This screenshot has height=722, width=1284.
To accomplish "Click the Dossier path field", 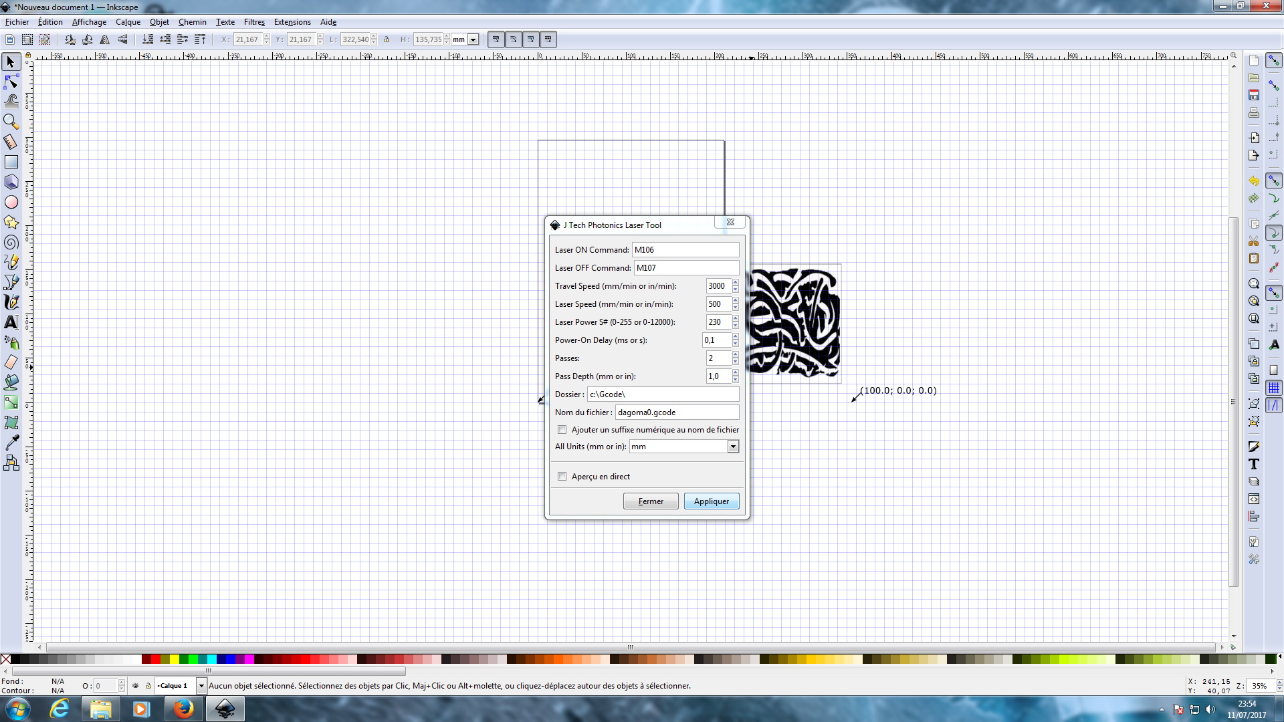I will (x=663, y=394).
